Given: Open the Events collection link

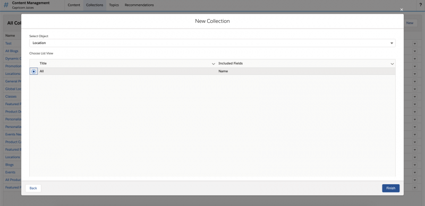Looking at the screenshot, I should pos(10,173).
